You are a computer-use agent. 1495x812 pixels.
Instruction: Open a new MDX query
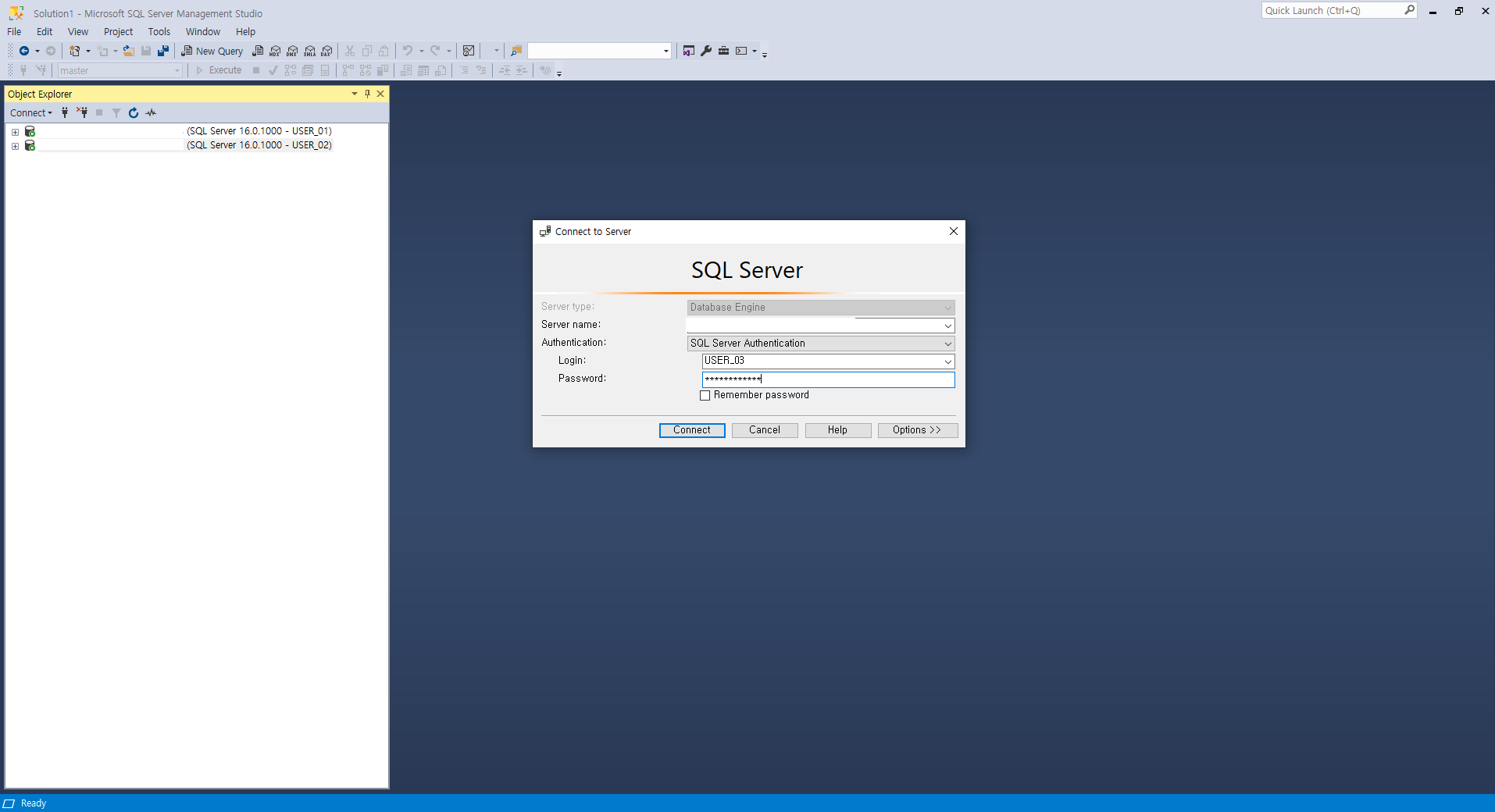click(x=275, y=51)
